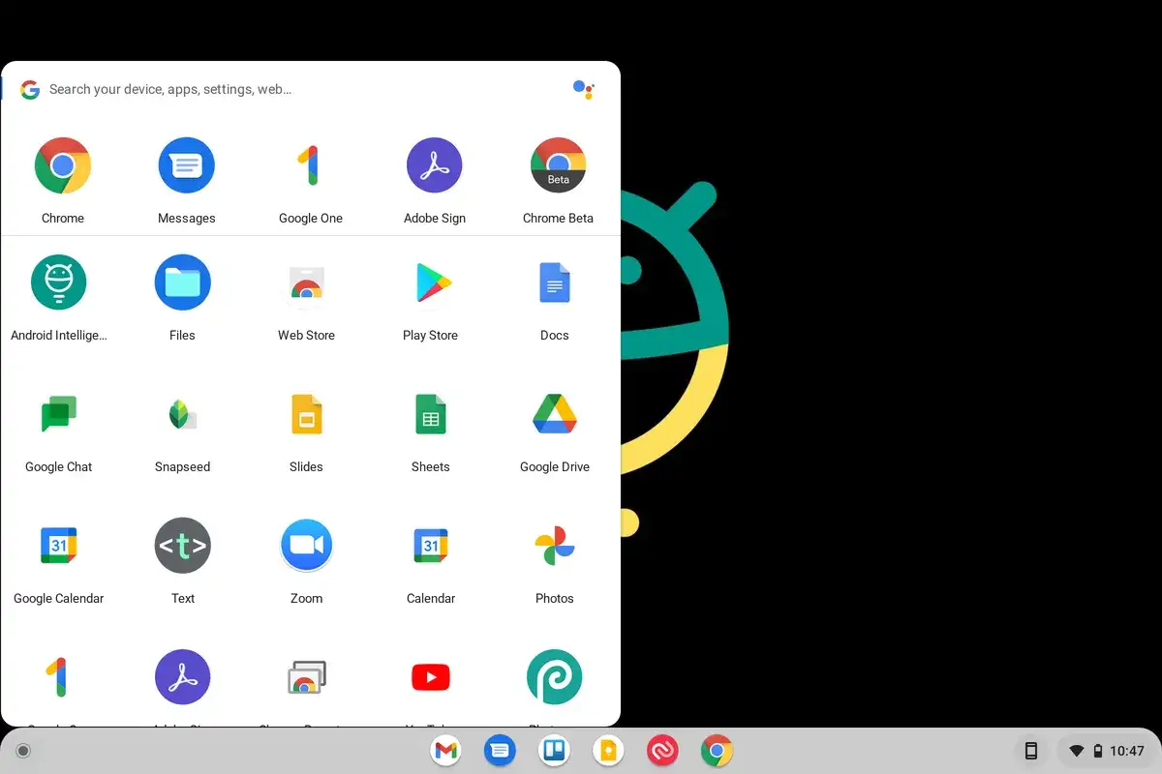
Task: Open the status tray showing 10:47
Action: pyautogui.click(x=1105, y=751)
